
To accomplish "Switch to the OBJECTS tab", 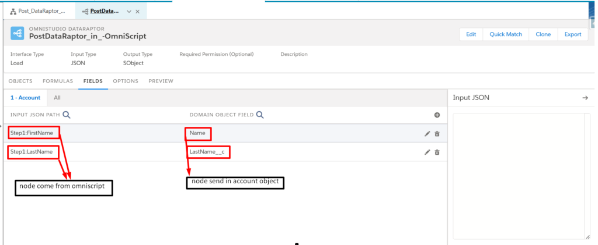I will pos(20,81).
